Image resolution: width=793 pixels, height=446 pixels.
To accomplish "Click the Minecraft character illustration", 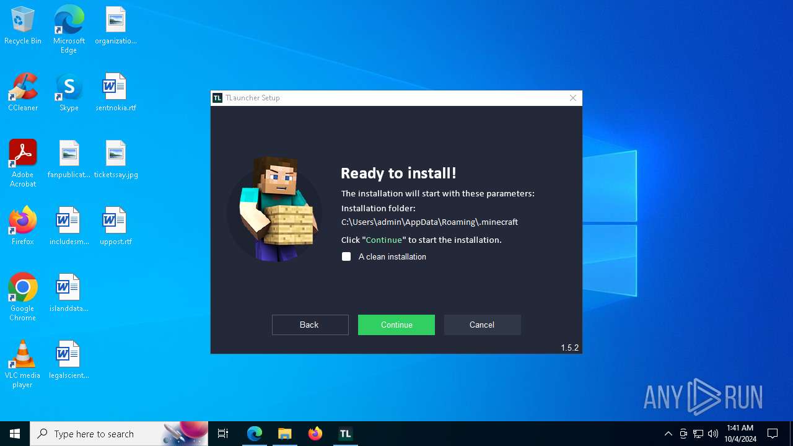I will [x=274, y=209].
